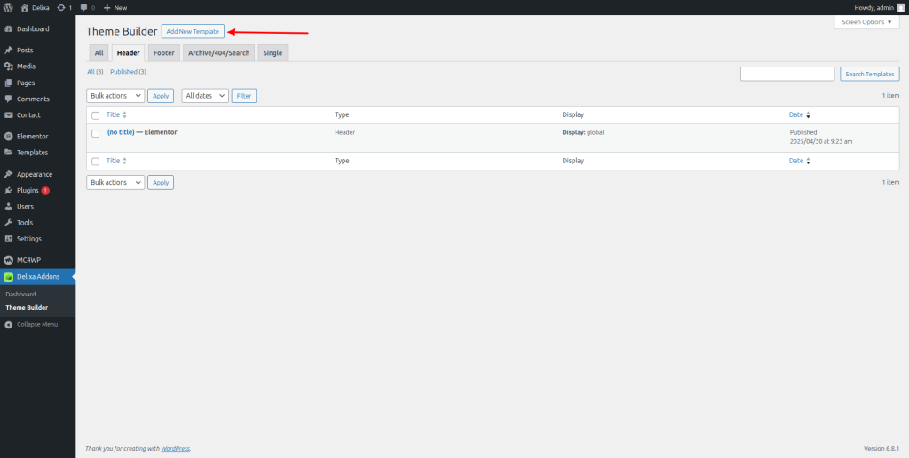
Task: Open the comments bubble in admin bar
Action: coord(84,7)
